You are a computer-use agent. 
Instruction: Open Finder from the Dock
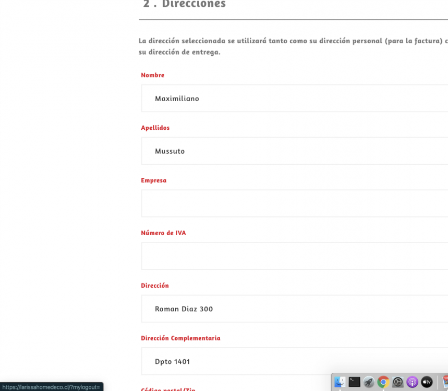[340, 382]
